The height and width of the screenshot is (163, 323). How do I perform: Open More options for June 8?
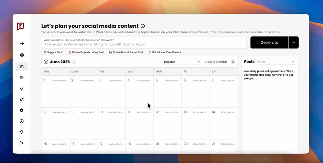point(59,112)
